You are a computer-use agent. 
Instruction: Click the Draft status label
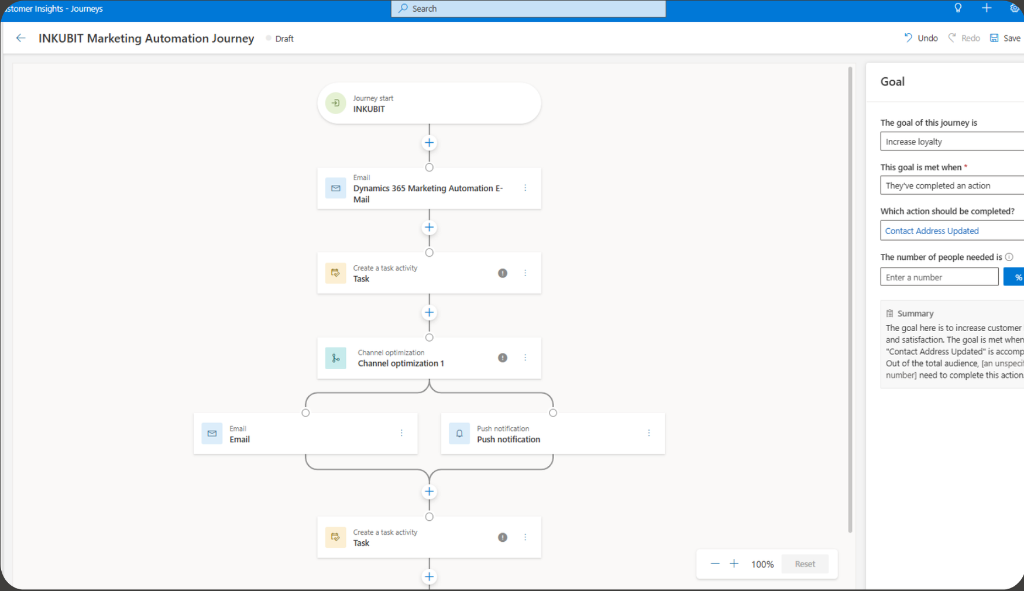[284, 39]
